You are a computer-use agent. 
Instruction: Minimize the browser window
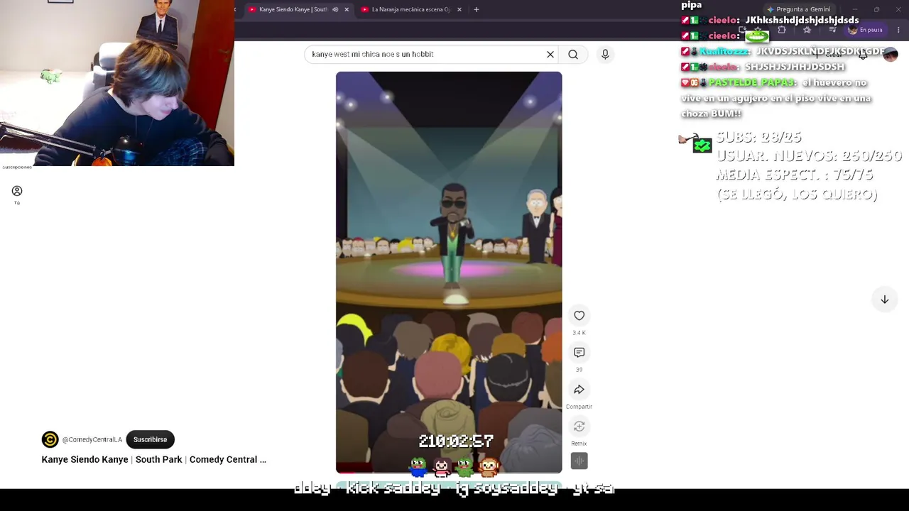pyautogui.click(x=856, y=9)
